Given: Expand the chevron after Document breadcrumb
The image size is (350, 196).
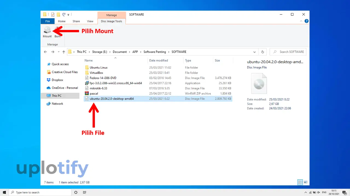Looking at the screenshot, I should tap(130, 52).
